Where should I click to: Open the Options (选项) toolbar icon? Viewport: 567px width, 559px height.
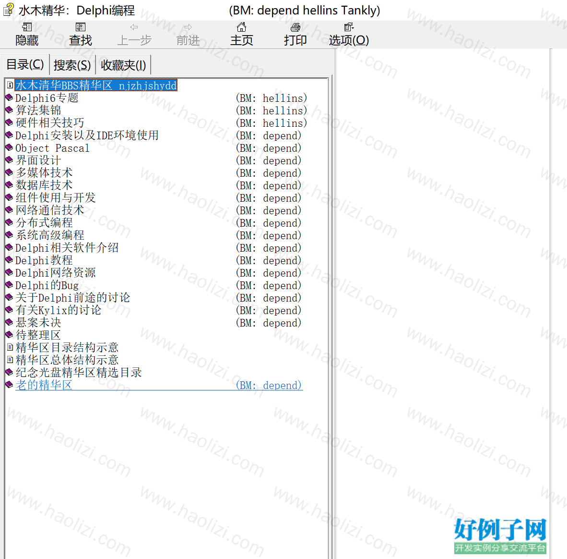(349, 27)
